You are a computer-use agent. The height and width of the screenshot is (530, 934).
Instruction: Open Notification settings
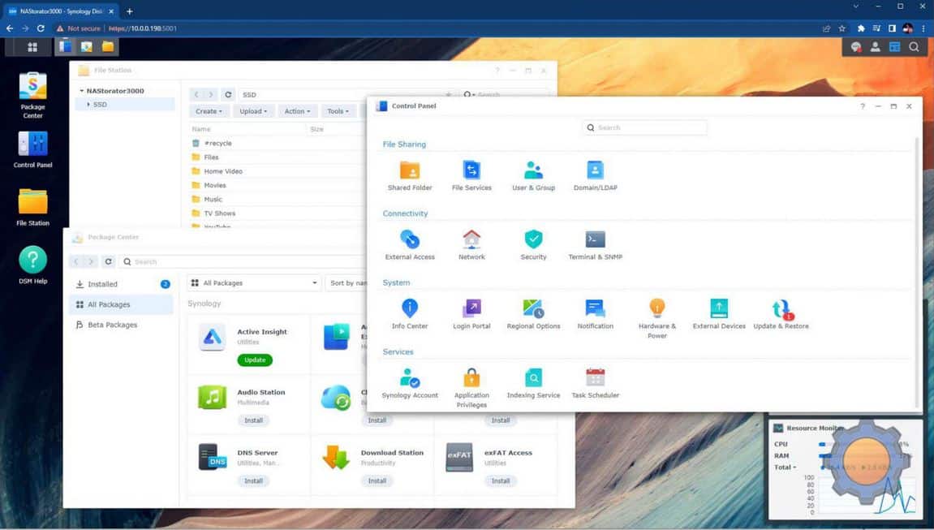click(595, 314)
